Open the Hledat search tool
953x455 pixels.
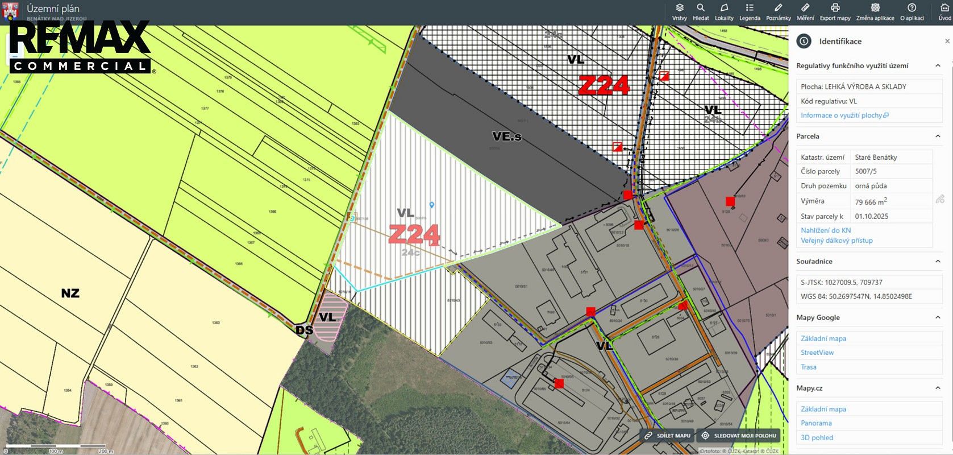coord(701,12)
